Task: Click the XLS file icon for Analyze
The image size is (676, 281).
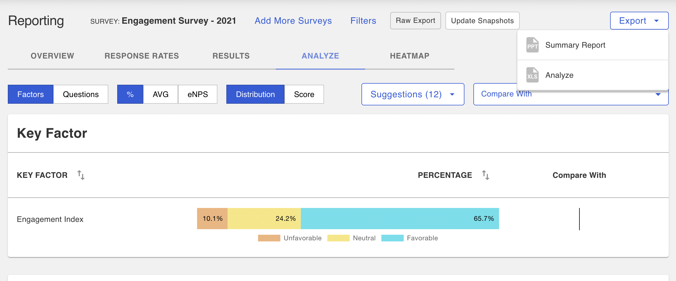Action: pyautogui.click(x=532, y=75)
